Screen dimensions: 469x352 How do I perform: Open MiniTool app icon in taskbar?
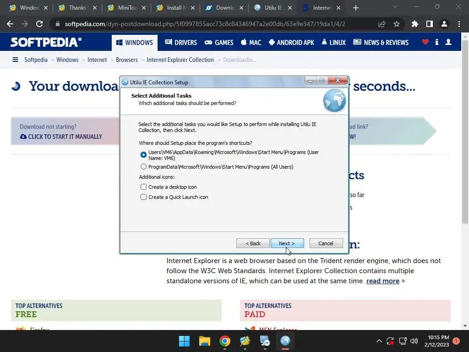coord(245,341)
